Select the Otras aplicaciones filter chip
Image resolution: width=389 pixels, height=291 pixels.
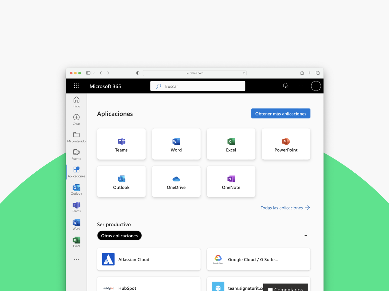[119, 235]
